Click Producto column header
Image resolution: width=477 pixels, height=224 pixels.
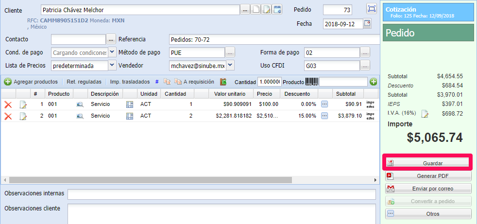59,94
